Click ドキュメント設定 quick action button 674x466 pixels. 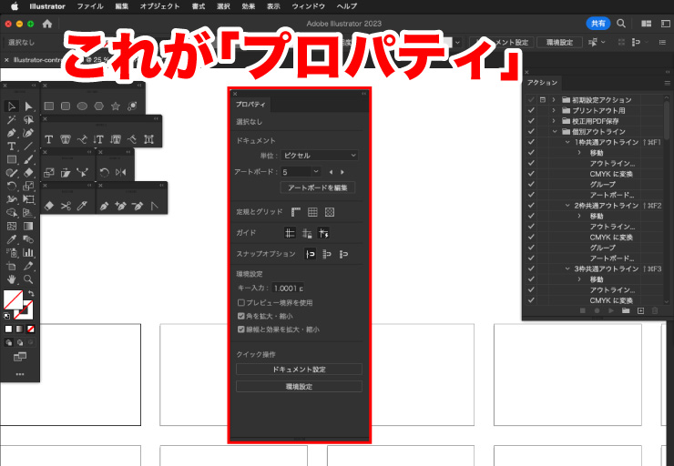click(299, 370)
